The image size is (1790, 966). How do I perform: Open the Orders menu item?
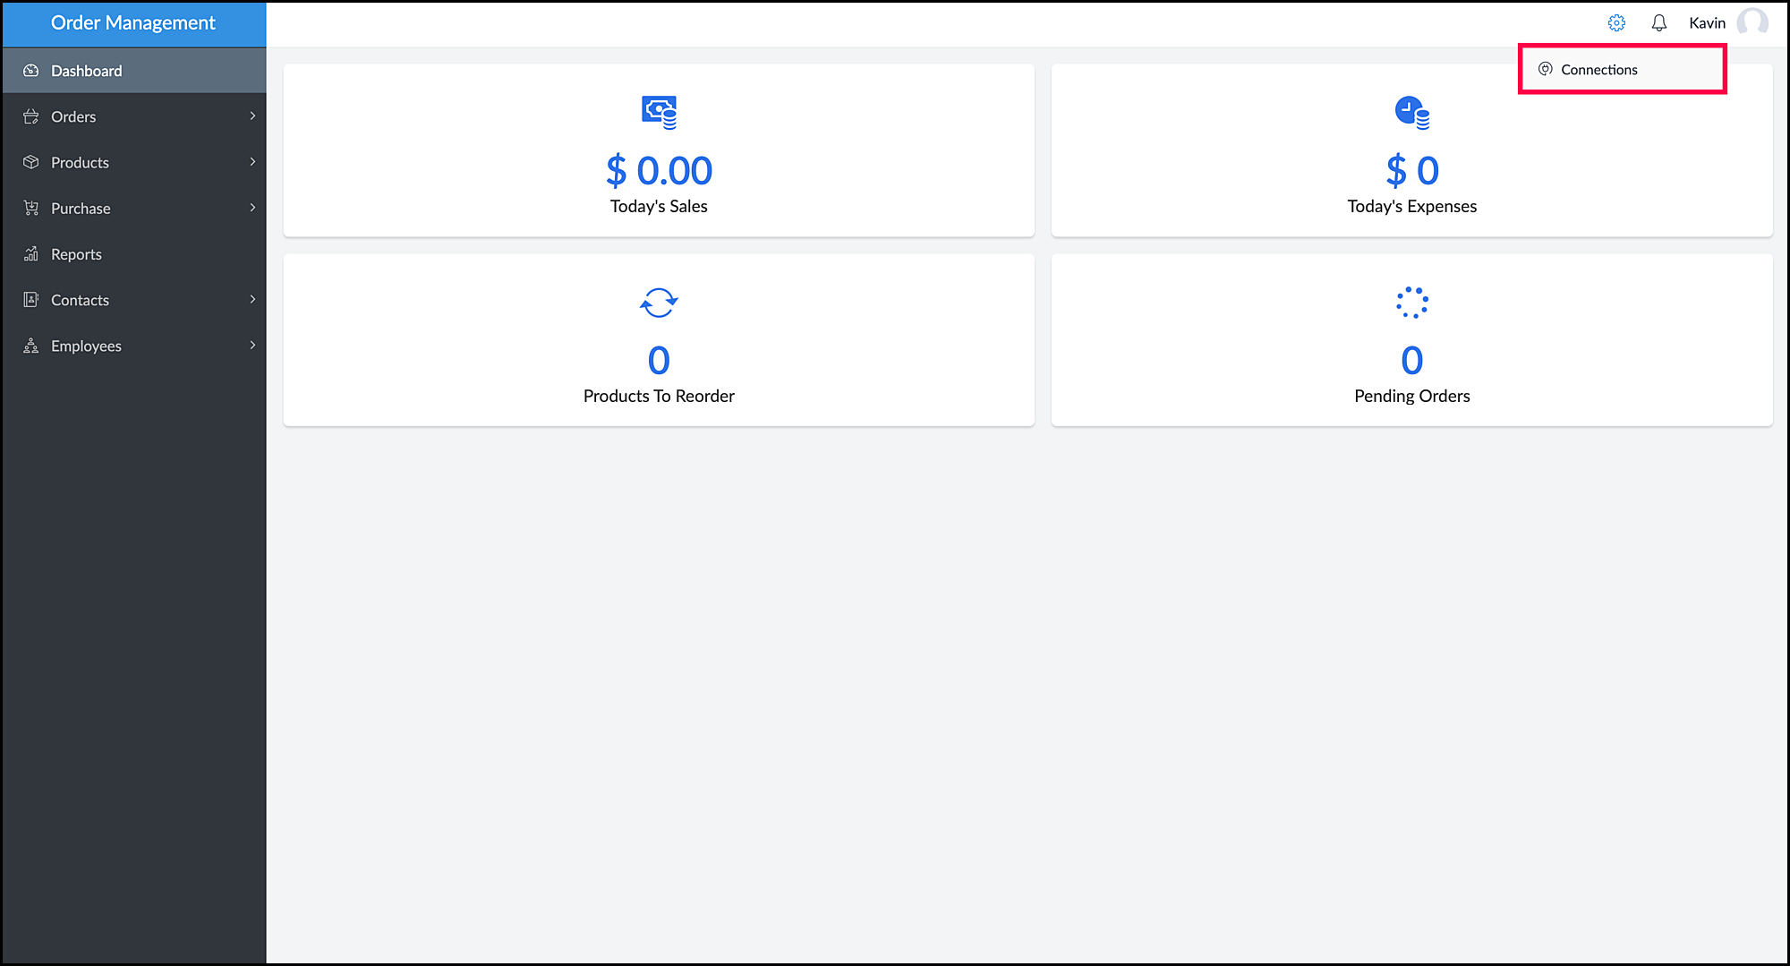click(134, 116)
